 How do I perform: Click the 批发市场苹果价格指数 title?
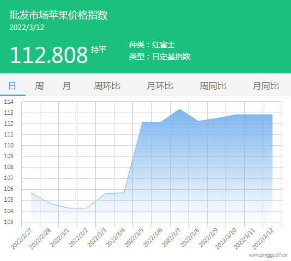click(58, 15)
